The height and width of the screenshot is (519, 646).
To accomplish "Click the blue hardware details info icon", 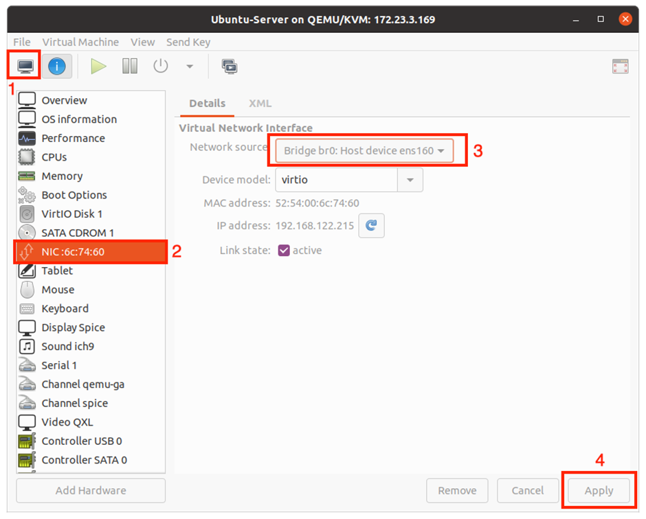I will click(x=57, y=67).
